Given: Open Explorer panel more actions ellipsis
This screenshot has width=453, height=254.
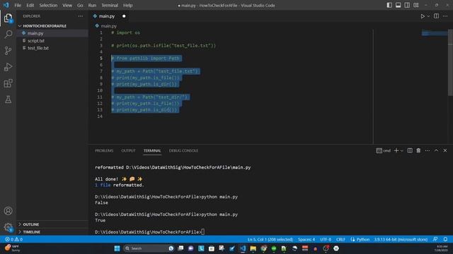Looking at the screenshot, I should tap(80, 16).
